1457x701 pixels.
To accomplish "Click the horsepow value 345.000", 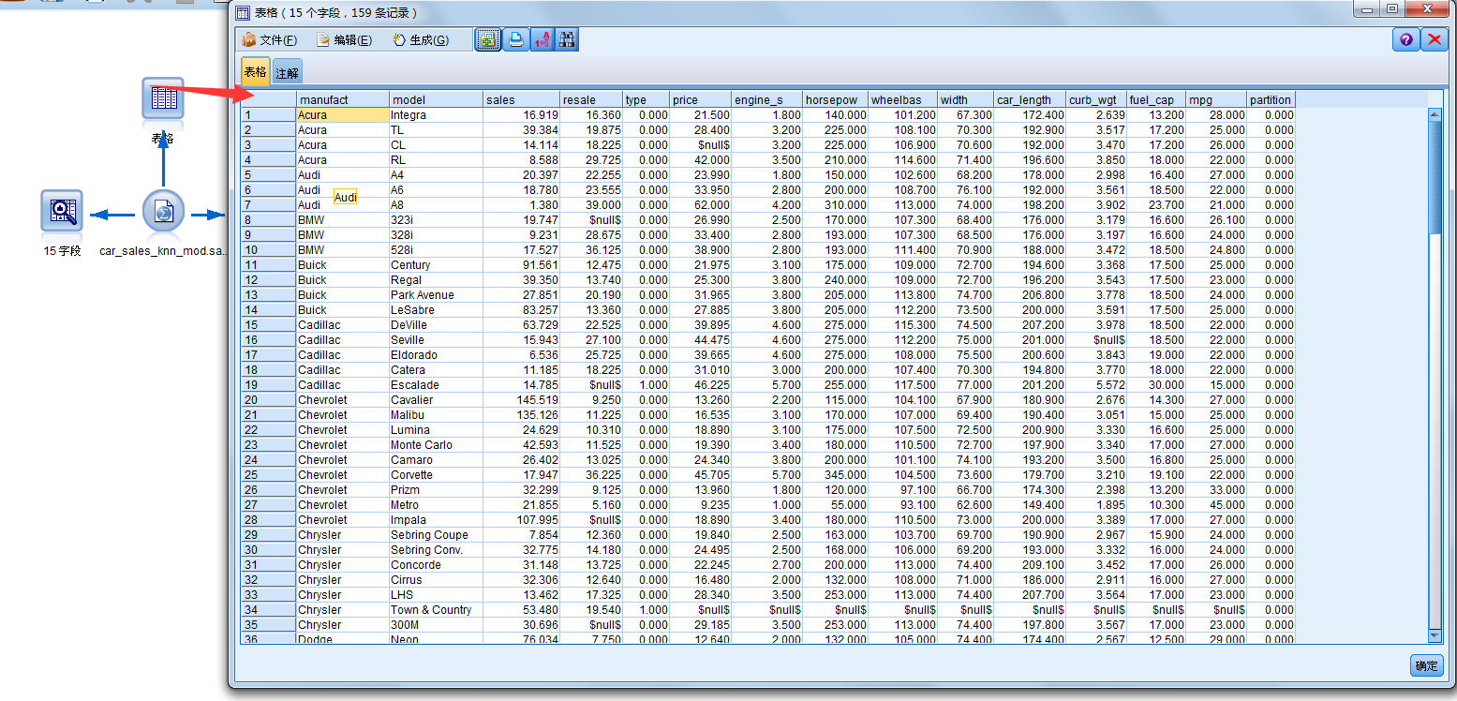I will tap(836, 475).
